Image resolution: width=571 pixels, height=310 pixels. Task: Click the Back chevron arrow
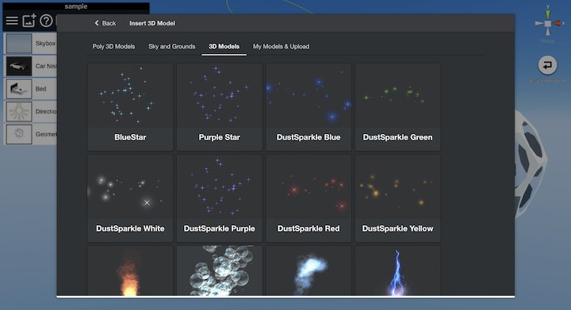[97, 23]
